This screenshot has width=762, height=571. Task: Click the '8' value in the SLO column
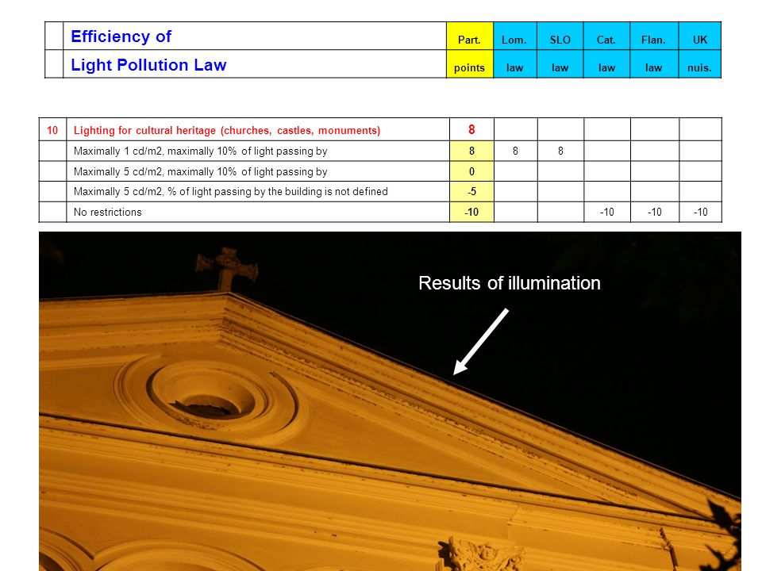pyautogui.click(x=560, y=151)
